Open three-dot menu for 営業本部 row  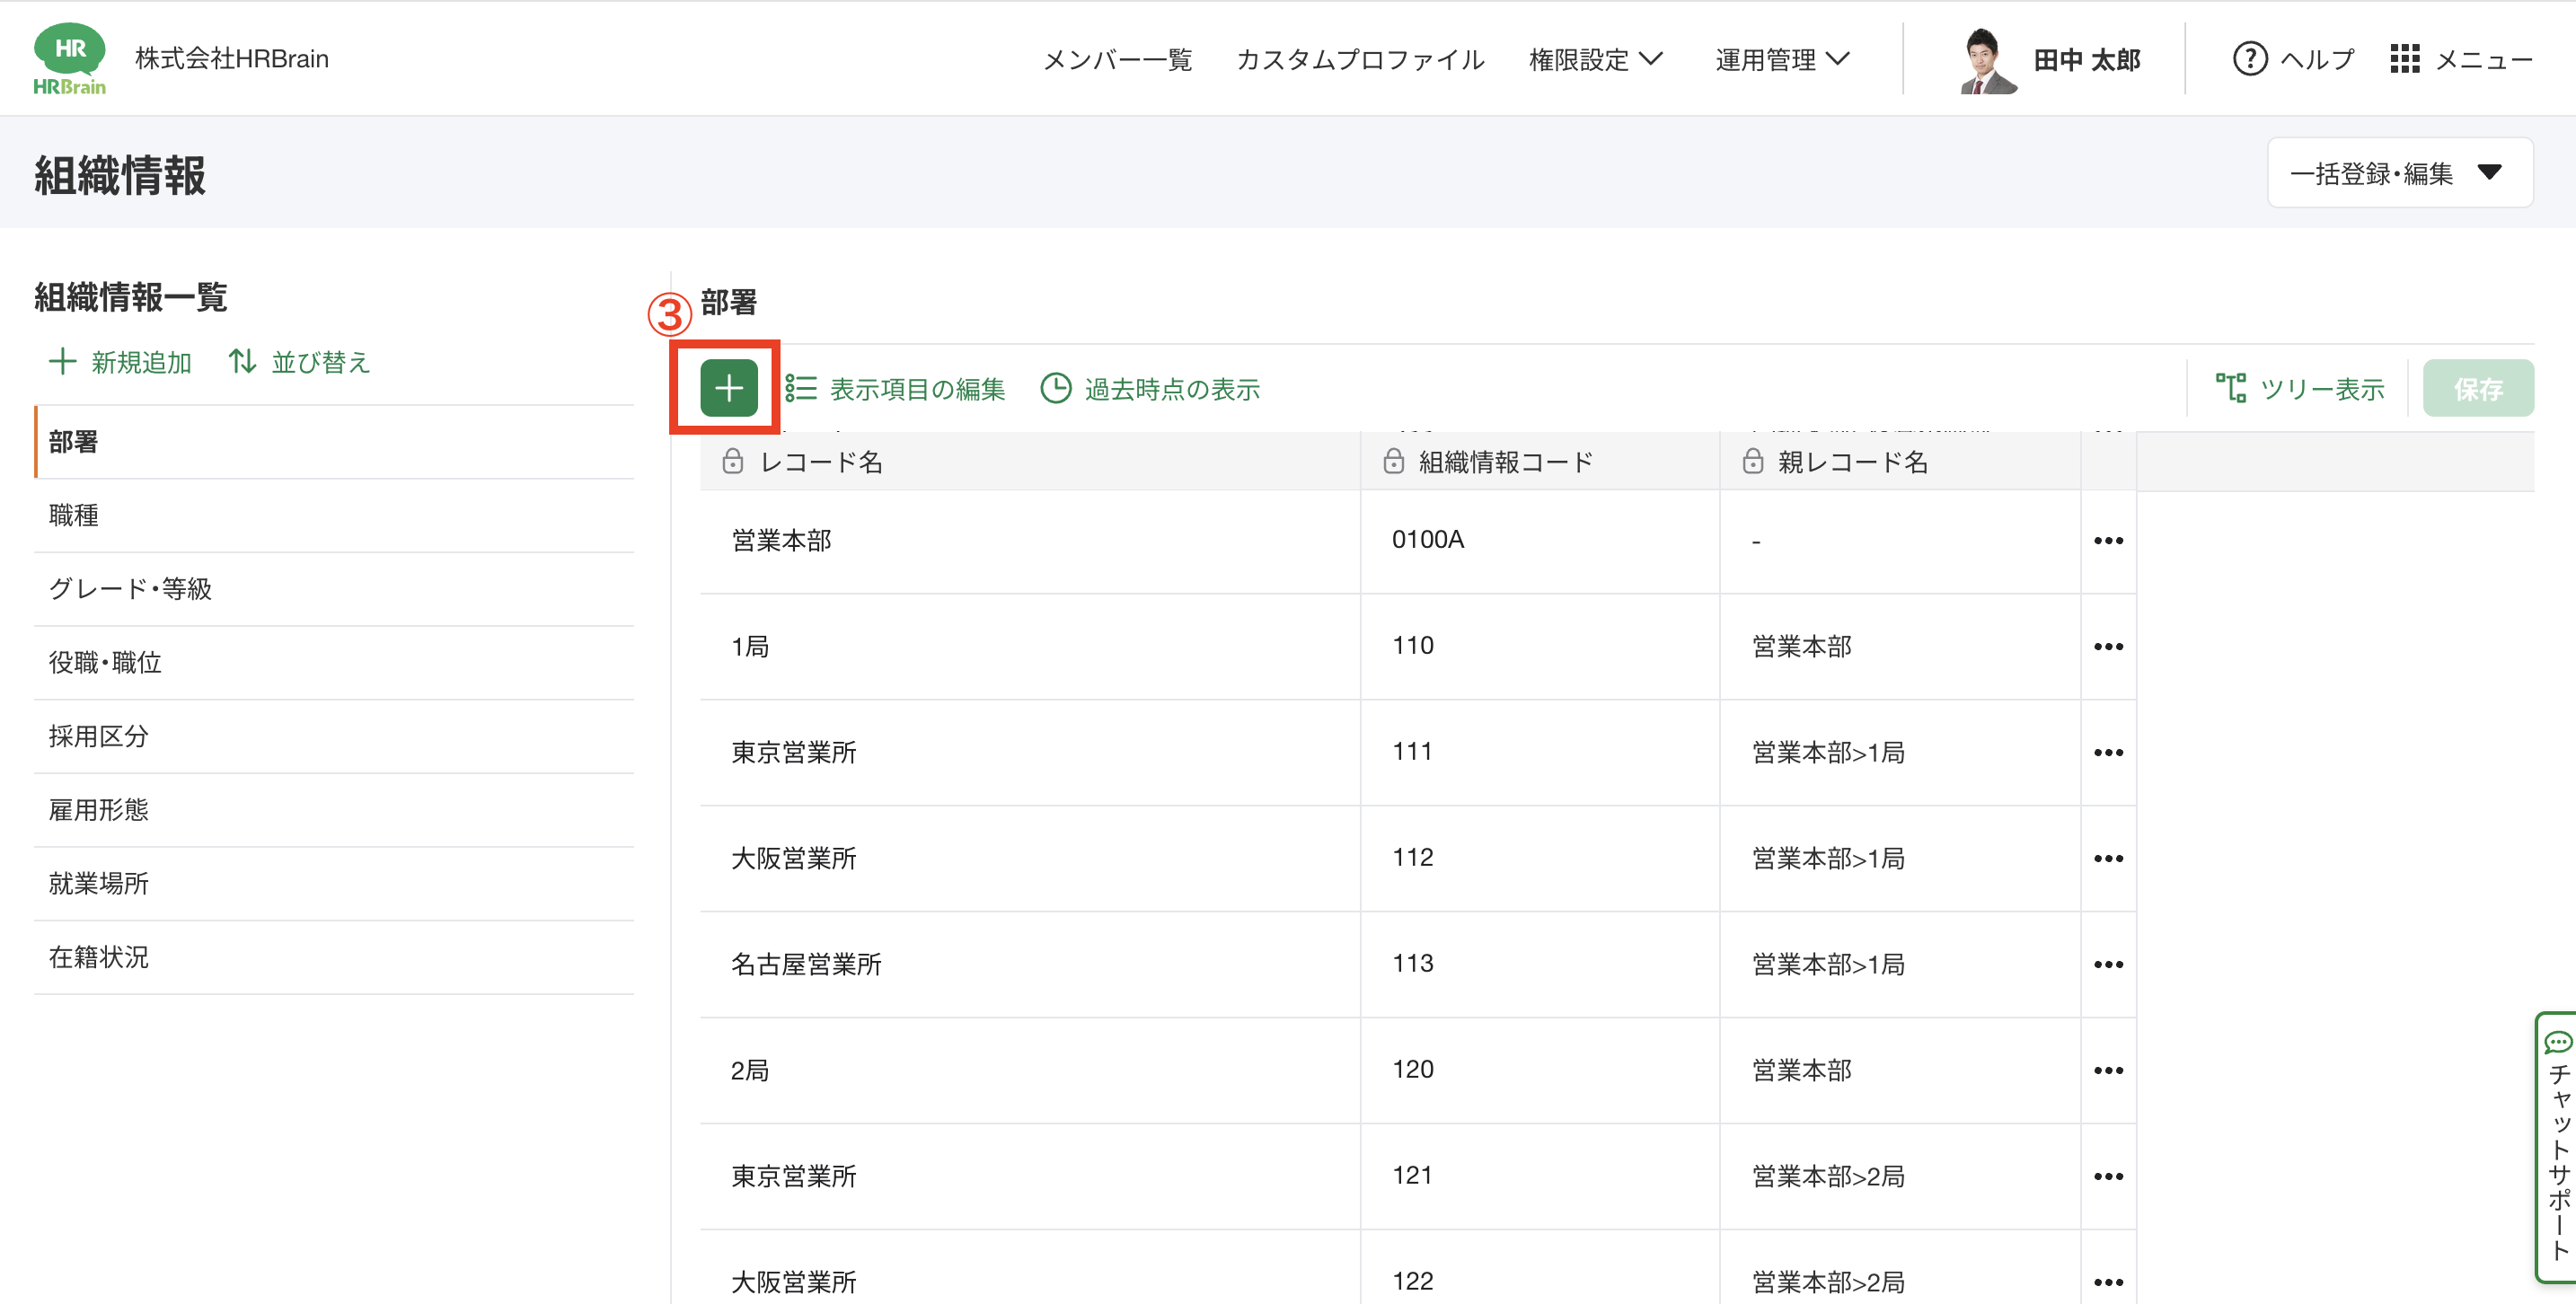click(x=2108, y=541)
